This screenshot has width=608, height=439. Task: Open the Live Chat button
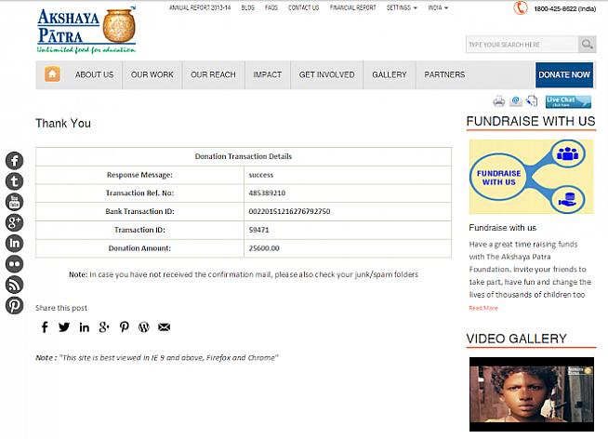pyautogui.click(x=568, y=101)
